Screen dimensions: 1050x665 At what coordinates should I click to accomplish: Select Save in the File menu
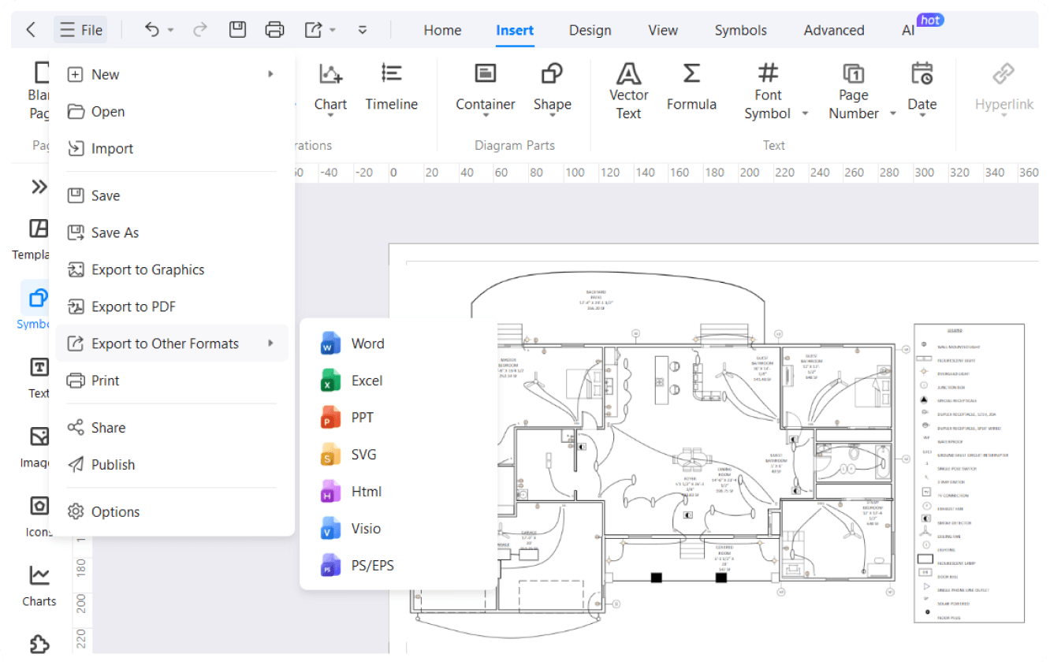tap(172, 195)
